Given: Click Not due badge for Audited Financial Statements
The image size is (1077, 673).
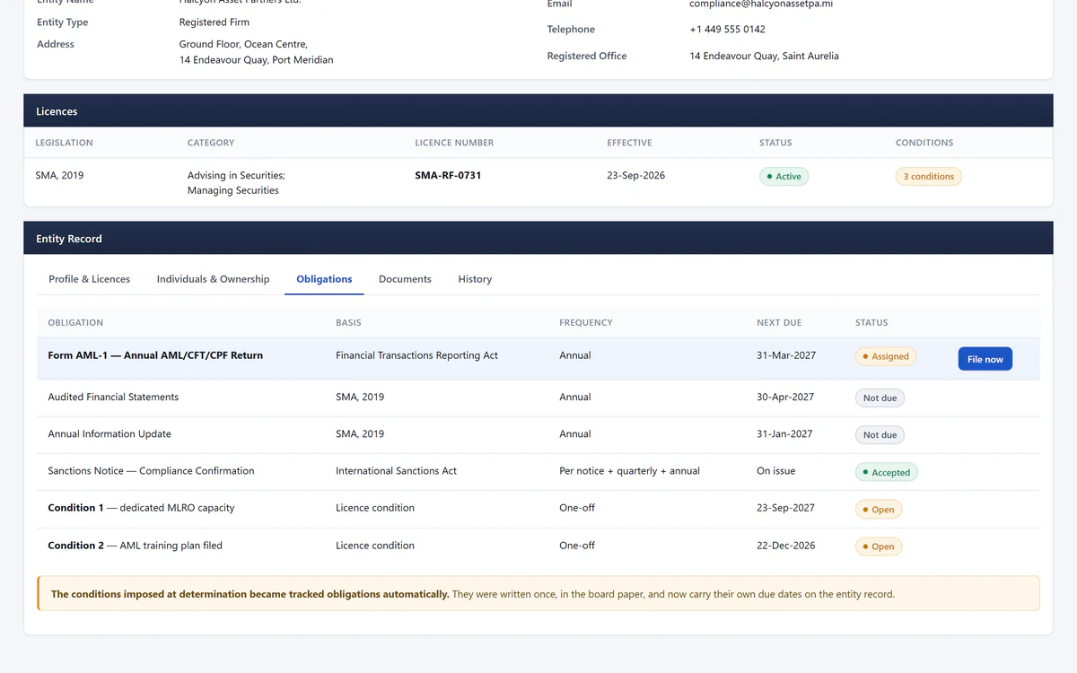Looking at the screenshot, I should (x=880, y=398).
